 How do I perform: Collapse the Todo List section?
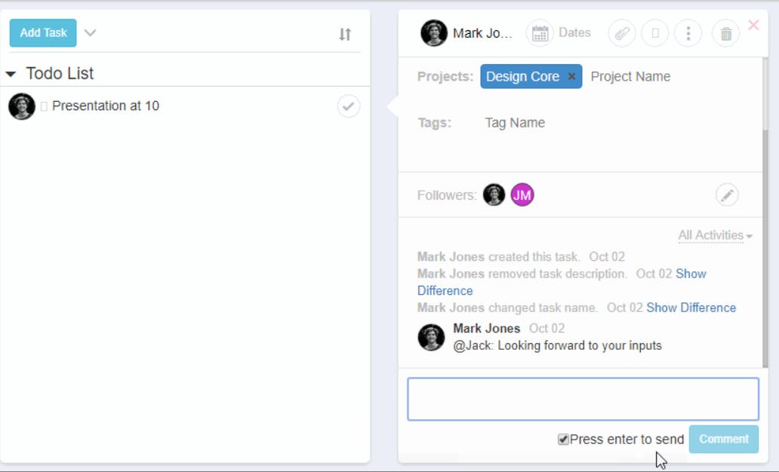[x=11, y=73]
